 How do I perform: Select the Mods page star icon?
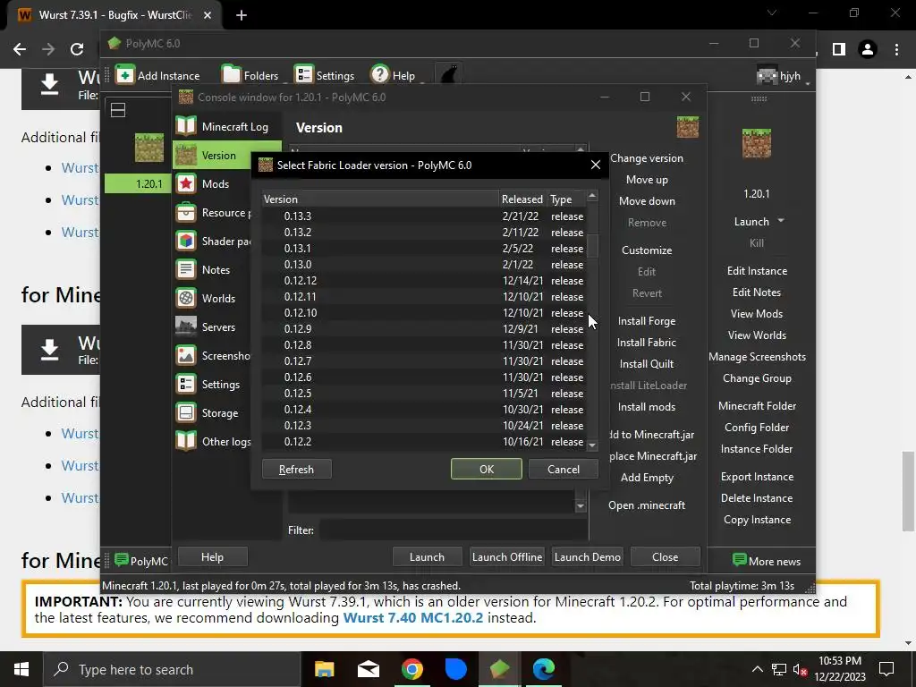tap(186, 183)
